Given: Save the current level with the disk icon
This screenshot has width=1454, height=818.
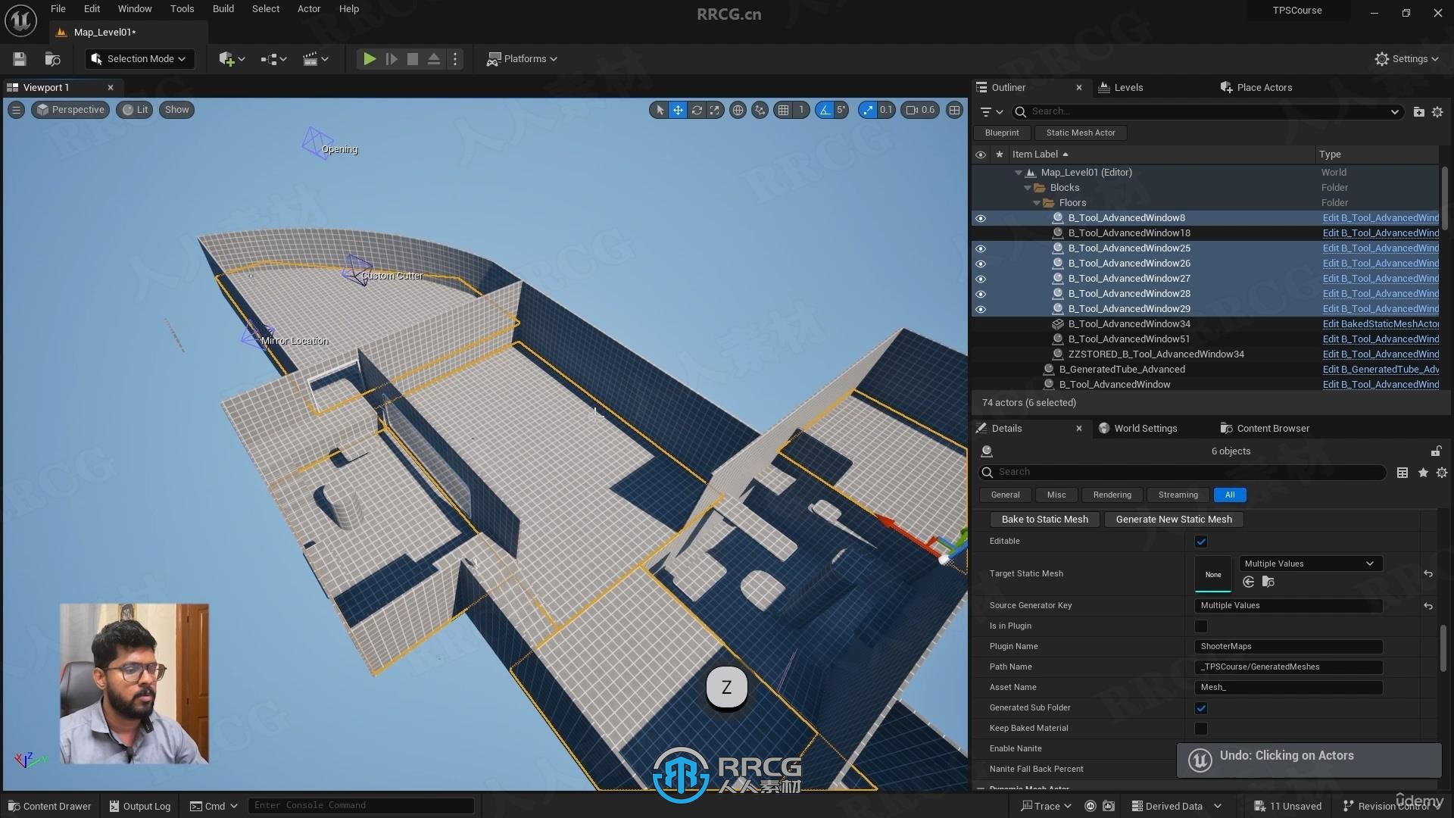Looking at the screenshot, I should [x=20, y=59].
